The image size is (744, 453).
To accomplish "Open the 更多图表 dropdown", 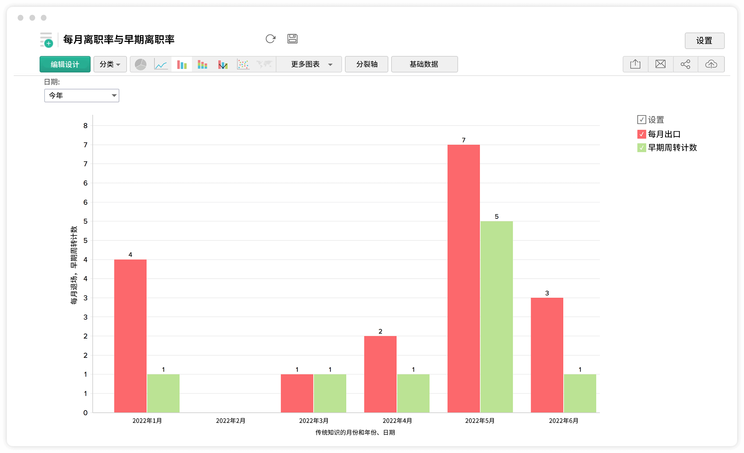I will 309,64.
